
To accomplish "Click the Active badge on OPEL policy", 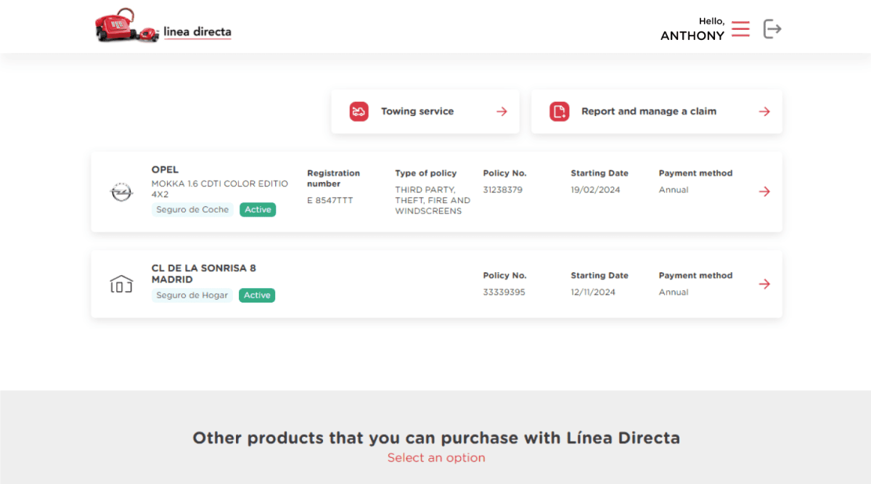I will click(x=258, y=210).
